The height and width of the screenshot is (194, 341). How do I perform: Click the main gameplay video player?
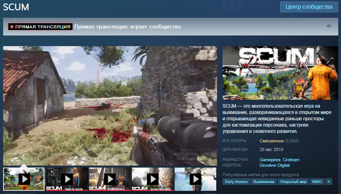coord(110,106)
